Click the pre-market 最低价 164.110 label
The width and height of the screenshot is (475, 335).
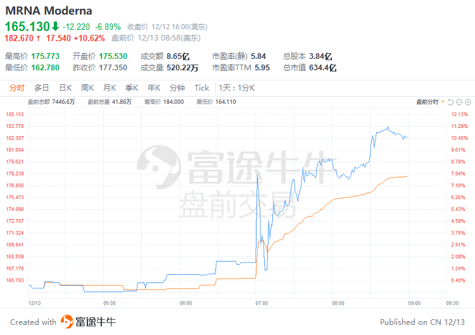pos(216,102)
